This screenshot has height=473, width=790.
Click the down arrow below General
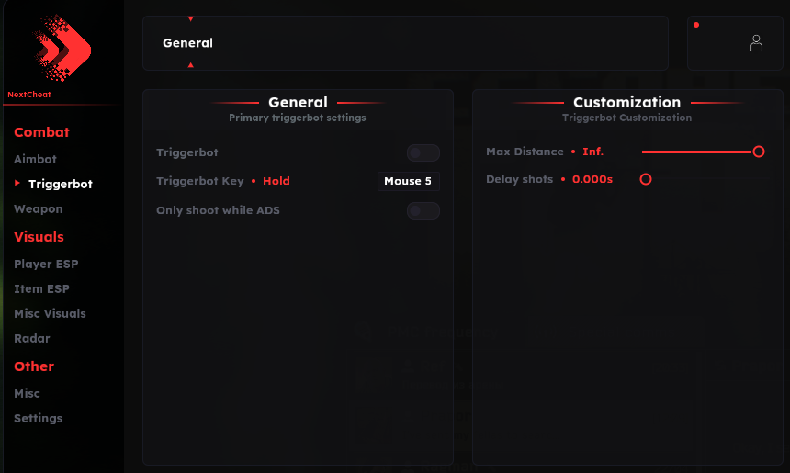[190, 65]
